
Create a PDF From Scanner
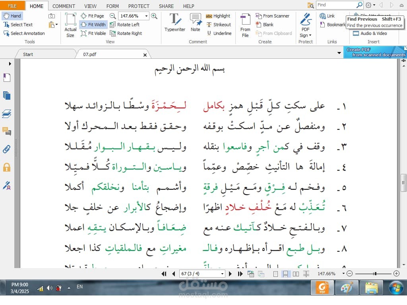point(273,16)
